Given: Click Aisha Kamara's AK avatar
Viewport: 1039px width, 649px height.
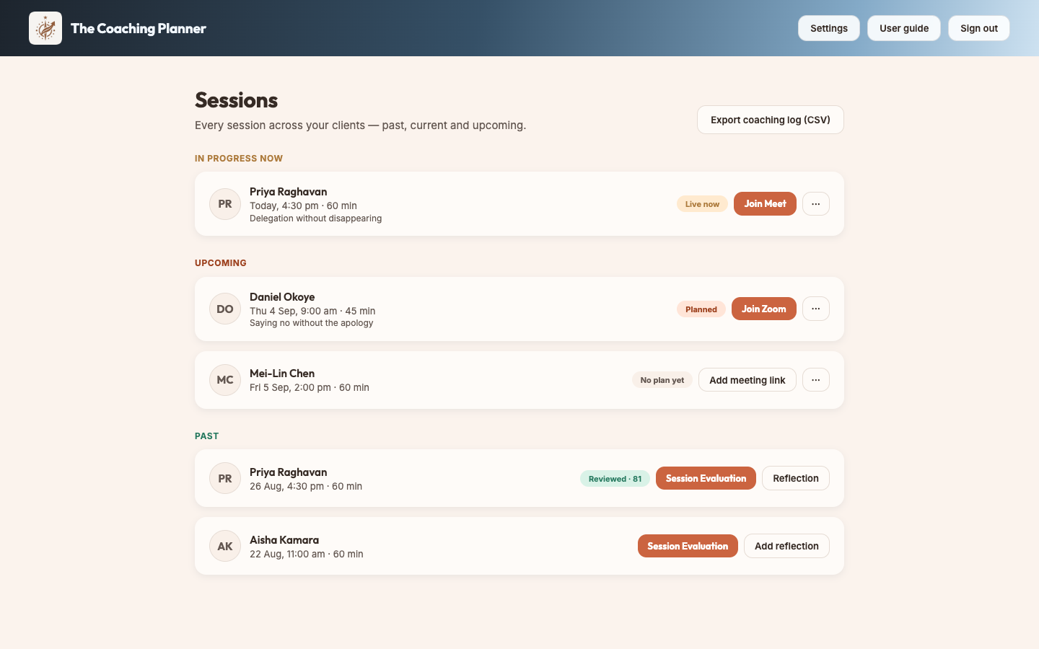Looking at the screenshot, I should pos(225,546).
